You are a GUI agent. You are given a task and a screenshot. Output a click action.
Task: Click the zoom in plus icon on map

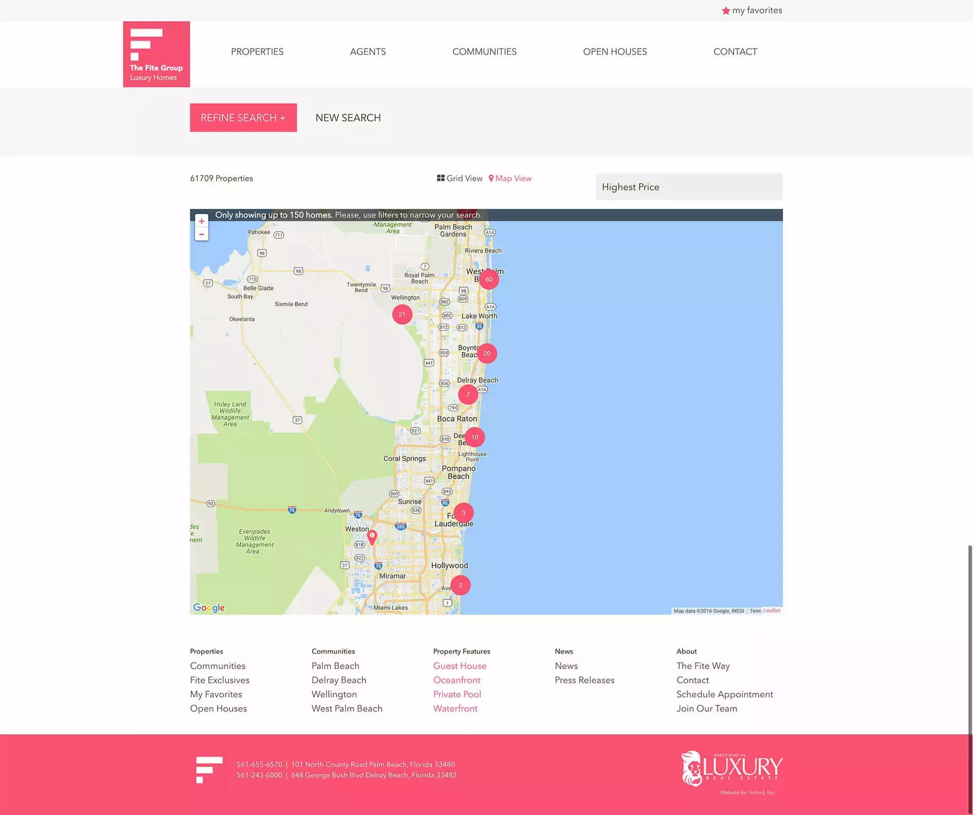click(201, 220)
